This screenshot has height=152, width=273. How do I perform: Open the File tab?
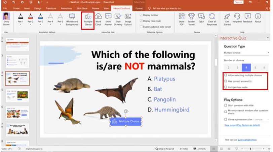point(5,8)
